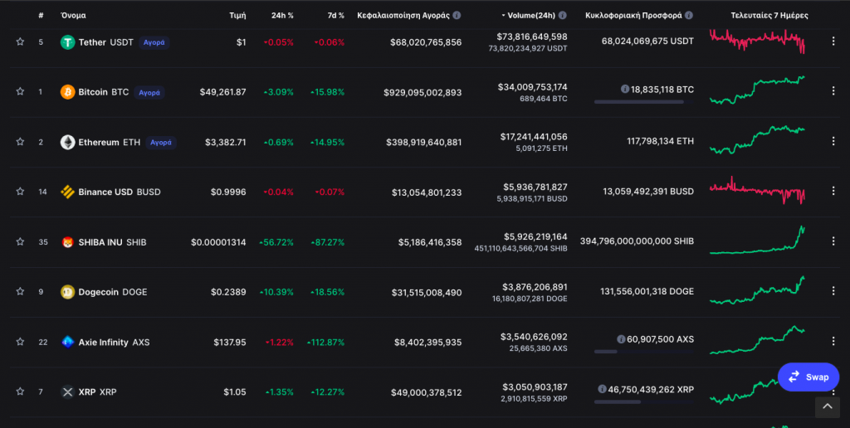Open more options for the Bitcoin row
Viewport: 850px width, 428px height.
pos(833,91)
